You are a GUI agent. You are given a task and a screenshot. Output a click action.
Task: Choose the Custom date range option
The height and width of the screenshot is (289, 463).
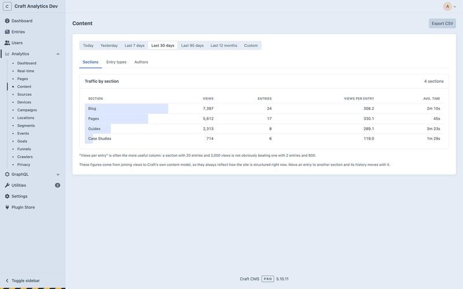pos(251,46)
